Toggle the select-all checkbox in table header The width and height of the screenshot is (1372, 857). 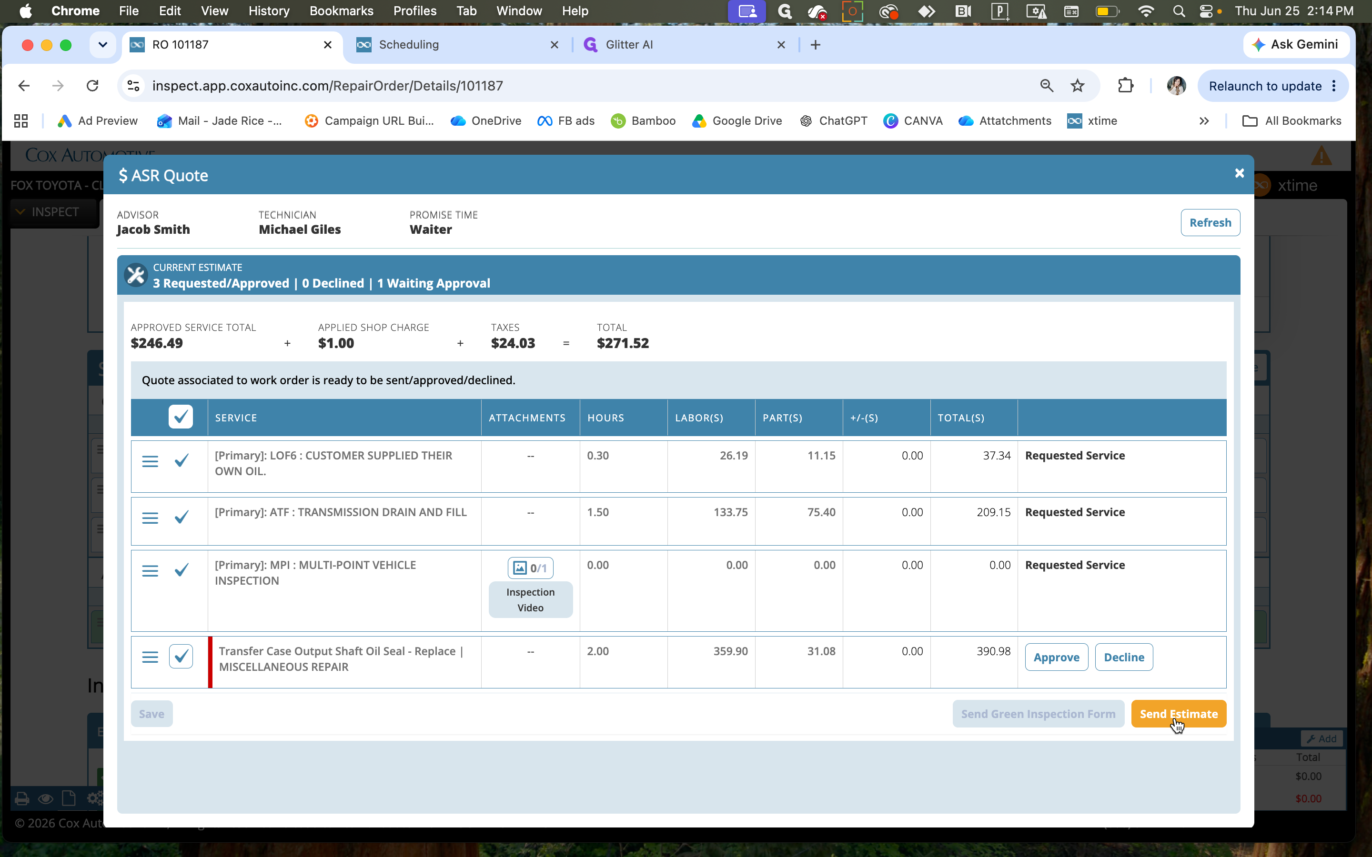[x=180, y=417]
